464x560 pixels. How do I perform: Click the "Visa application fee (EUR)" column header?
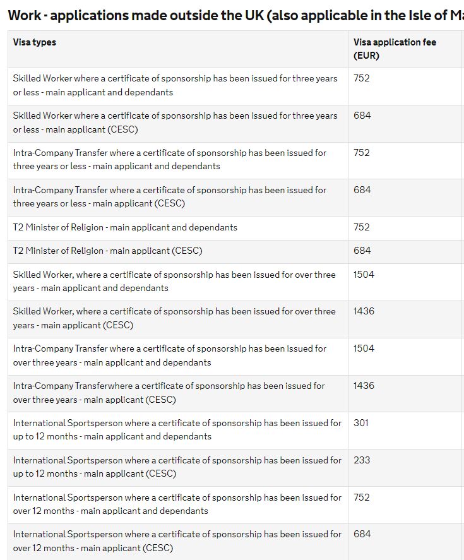395,49
